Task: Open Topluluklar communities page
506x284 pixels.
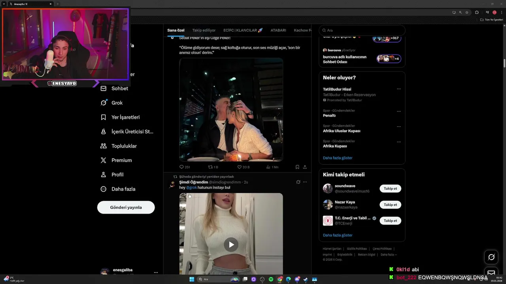Action: 119,146
